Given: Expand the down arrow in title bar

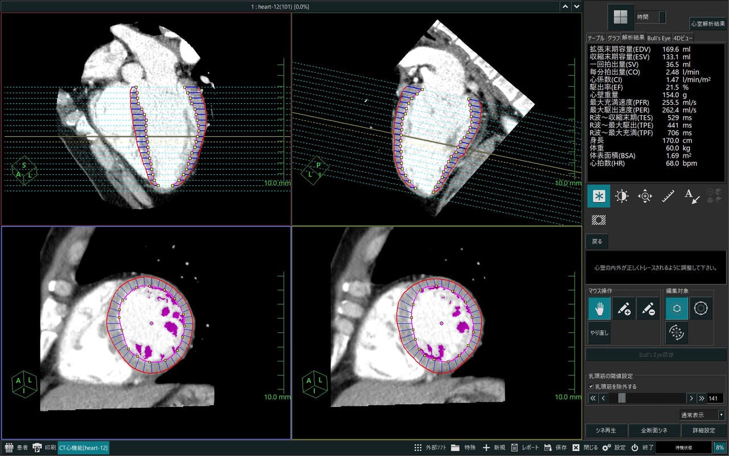Looking at the screenshot, I should [577, 6].
